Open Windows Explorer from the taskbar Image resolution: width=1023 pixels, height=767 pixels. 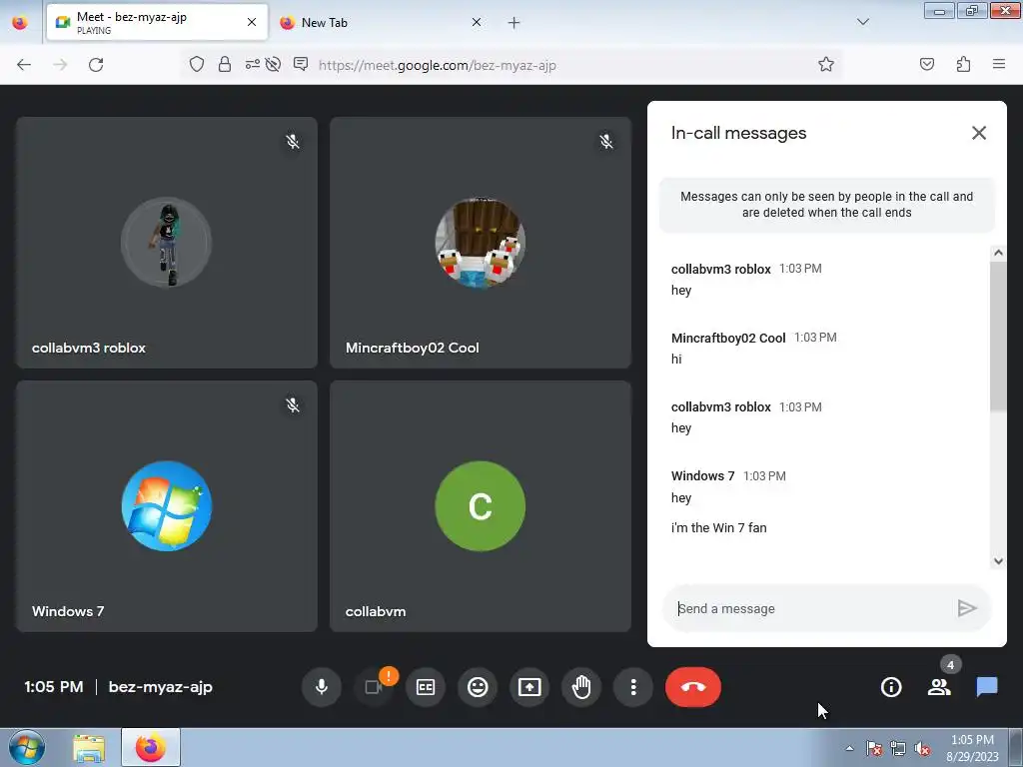(89, 748)
